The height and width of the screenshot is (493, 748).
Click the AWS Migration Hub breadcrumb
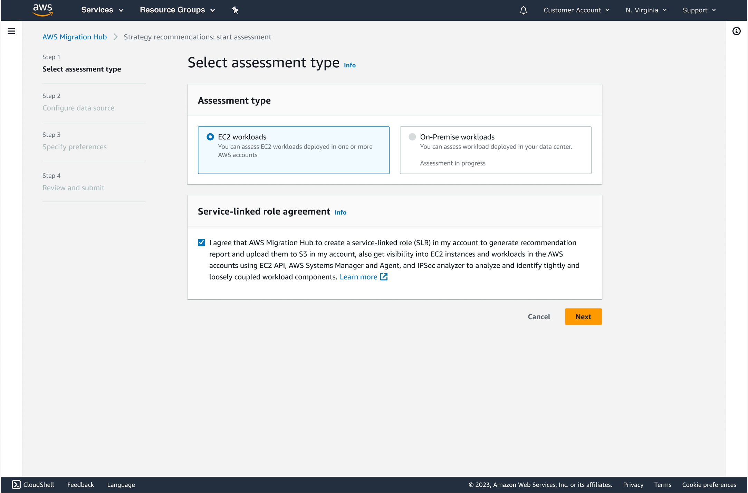(75, 37)
